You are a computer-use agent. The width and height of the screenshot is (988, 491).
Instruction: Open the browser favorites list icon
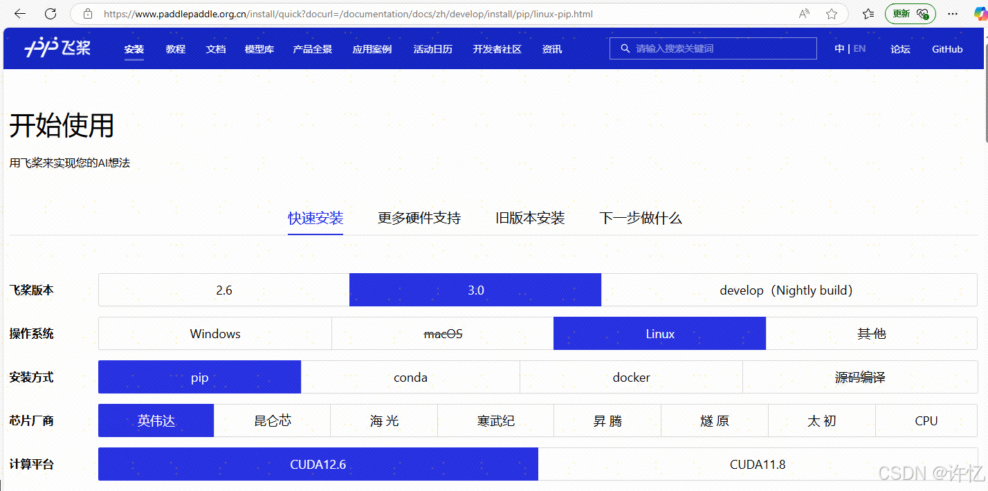pyautogui.click(x=868, y=14)
